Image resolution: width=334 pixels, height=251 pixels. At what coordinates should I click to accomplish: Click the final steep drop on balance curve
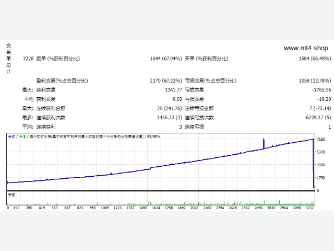(313, 163)
